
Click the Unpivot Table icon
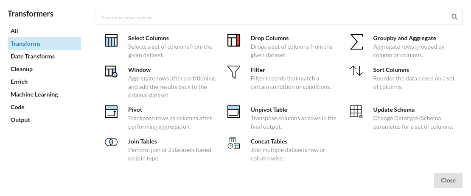pyautogui.click(x=234, y=111)
